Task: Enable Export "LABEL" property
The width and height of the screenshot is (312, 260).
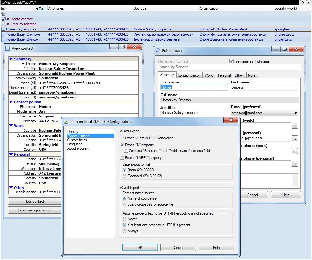Action: click(x=122, y=158)
